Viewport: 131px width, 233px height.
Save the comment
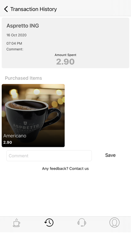110,155
